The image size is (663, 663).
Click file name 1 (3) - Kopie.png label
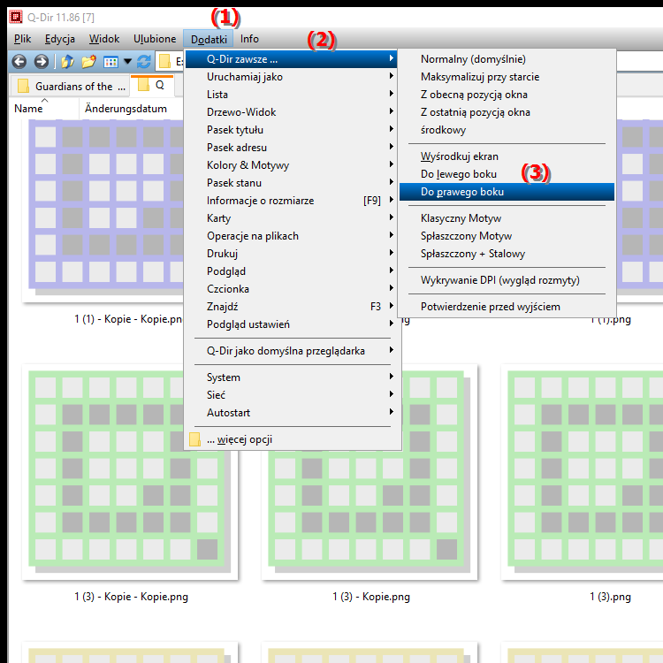pos(371,597)
